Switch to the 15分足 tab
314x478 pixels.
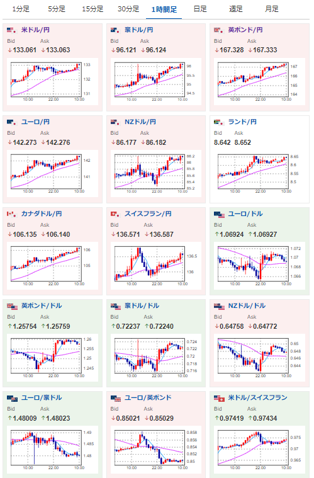(93, 9)
